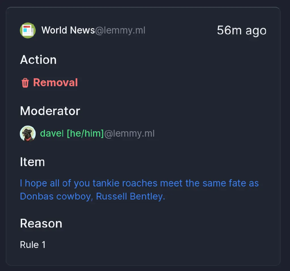Open the removed comment starting "I hope all"
The width and height of the screenshot is (290, 271).
139,190
